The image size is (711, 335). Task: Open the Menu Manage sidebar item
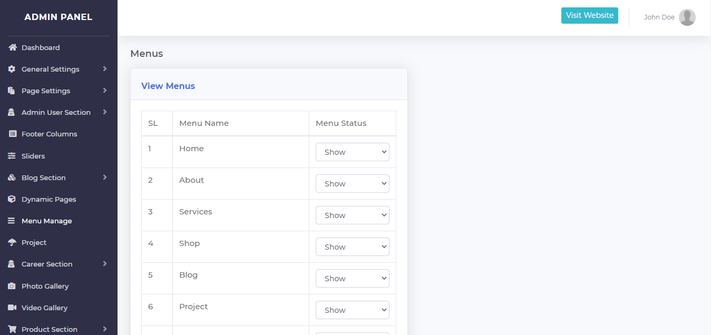click(x=46, y=221)
